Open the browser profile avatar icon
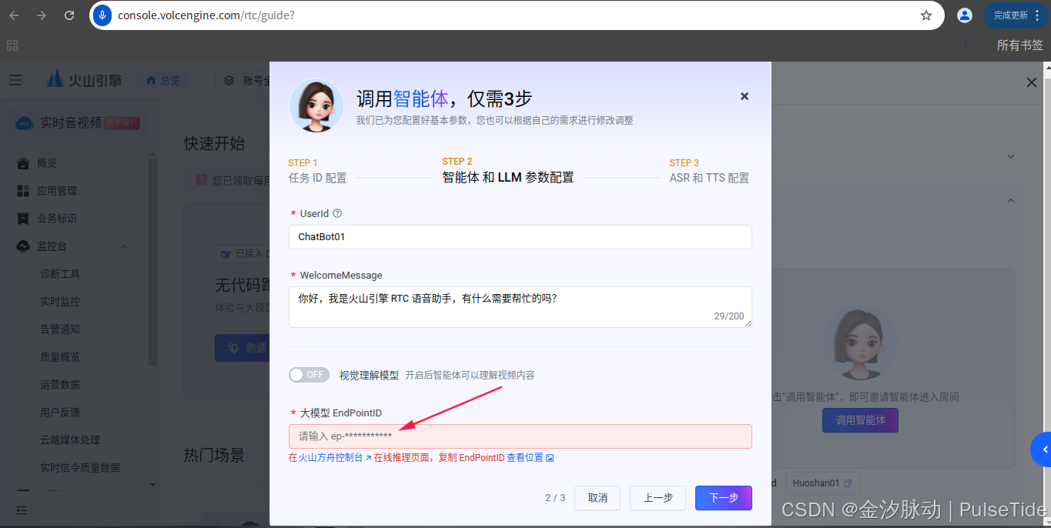Screen dimensions: 1051x528 (964, 15)
